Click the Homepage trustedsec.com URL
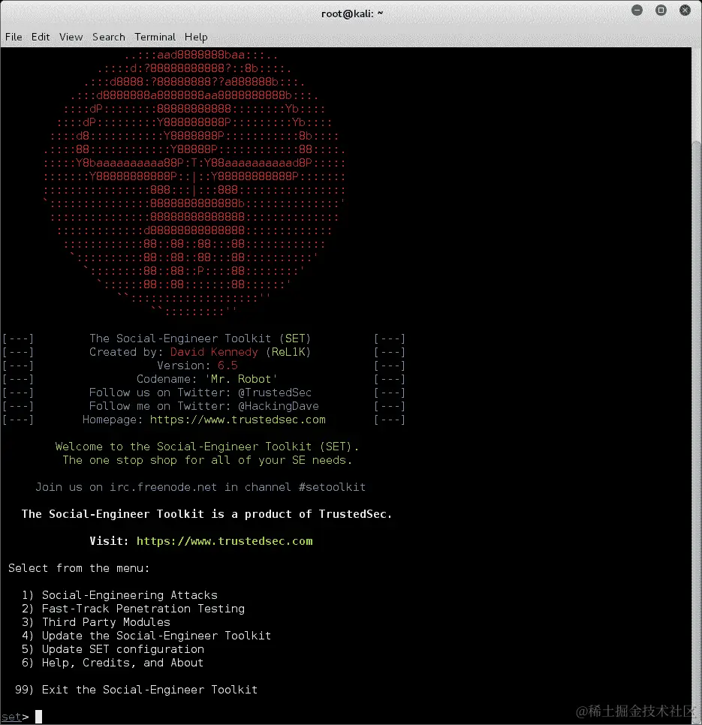702x725 pixels. (238, 420)
